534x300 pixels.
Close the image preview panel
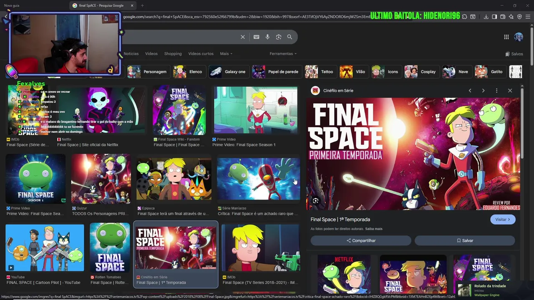click(x=510, y=90)
